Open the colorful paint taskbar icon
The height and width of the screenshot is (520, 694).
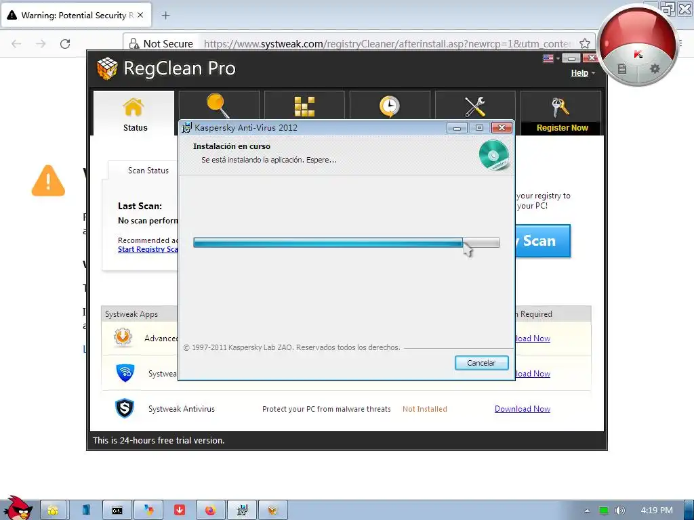[x=148, y=511]
